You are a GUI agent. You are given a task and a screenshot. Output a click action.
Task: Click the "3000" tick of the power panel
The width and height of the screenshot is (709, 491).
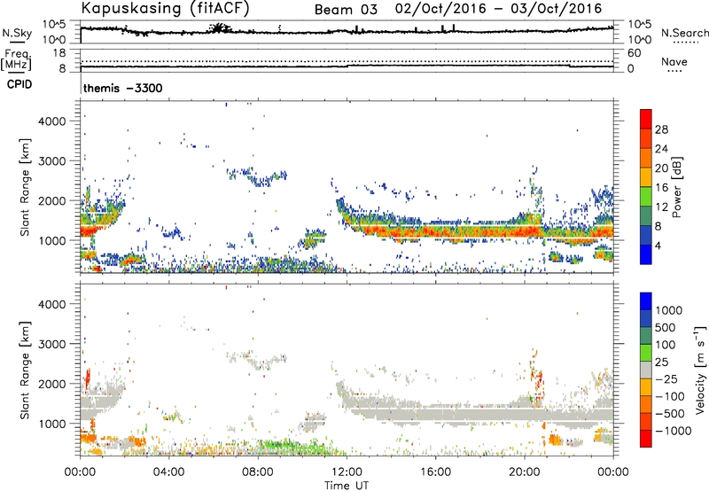tap(52, 161)
